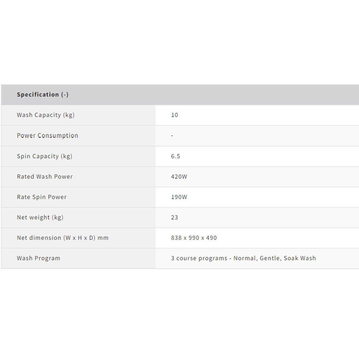Click the 190W spin power value
The image size is (359, 359).
(x=179, y=197)
